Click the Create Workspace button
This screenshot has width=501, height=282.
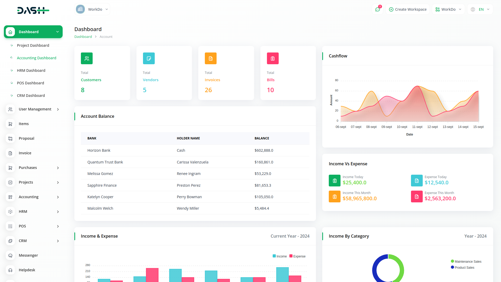click(407, 9)
